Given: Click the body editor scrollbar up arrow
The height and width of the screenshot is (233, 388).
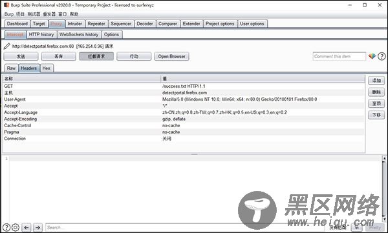Looking at the screenshot, I should pyautogui.click(x=384, y=158).
